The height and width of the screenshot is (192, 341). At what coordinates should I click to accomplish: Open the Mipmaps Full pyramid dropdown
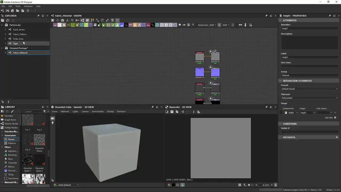point(309,98)
